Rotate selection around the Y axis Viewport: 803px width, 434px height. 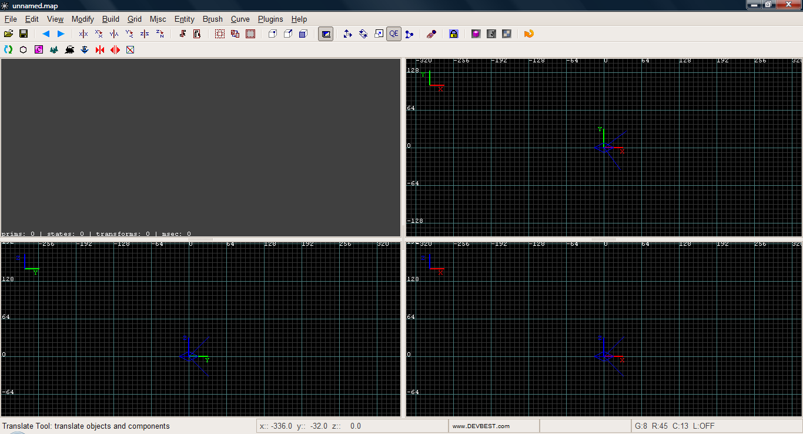click(x=129, y=34)
